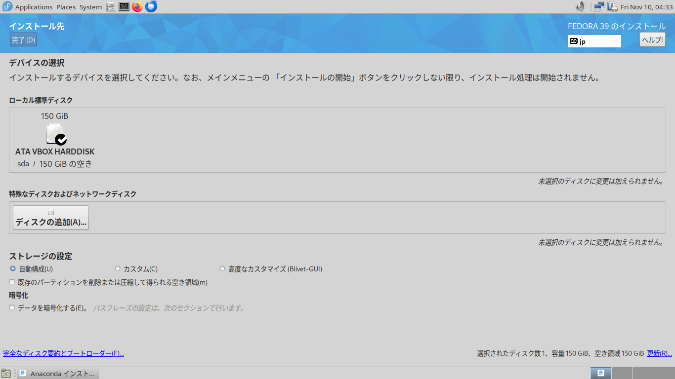Click the volume speaker icon
The height and width of the screenshot is (379, 675).
[581, 6]
